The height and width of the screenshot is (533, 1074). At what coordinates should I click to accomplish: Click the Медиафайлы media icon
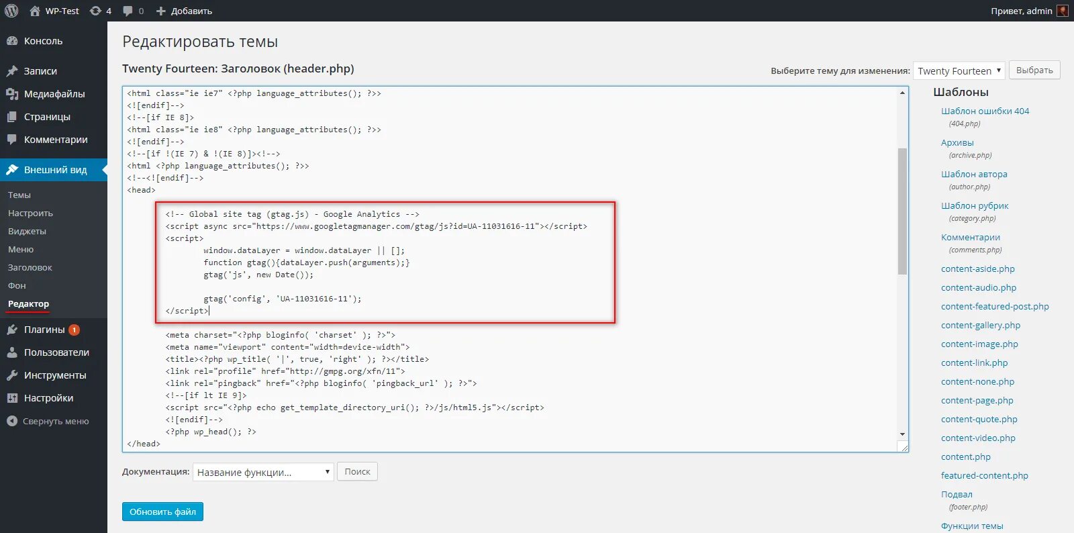pos(12,94)
